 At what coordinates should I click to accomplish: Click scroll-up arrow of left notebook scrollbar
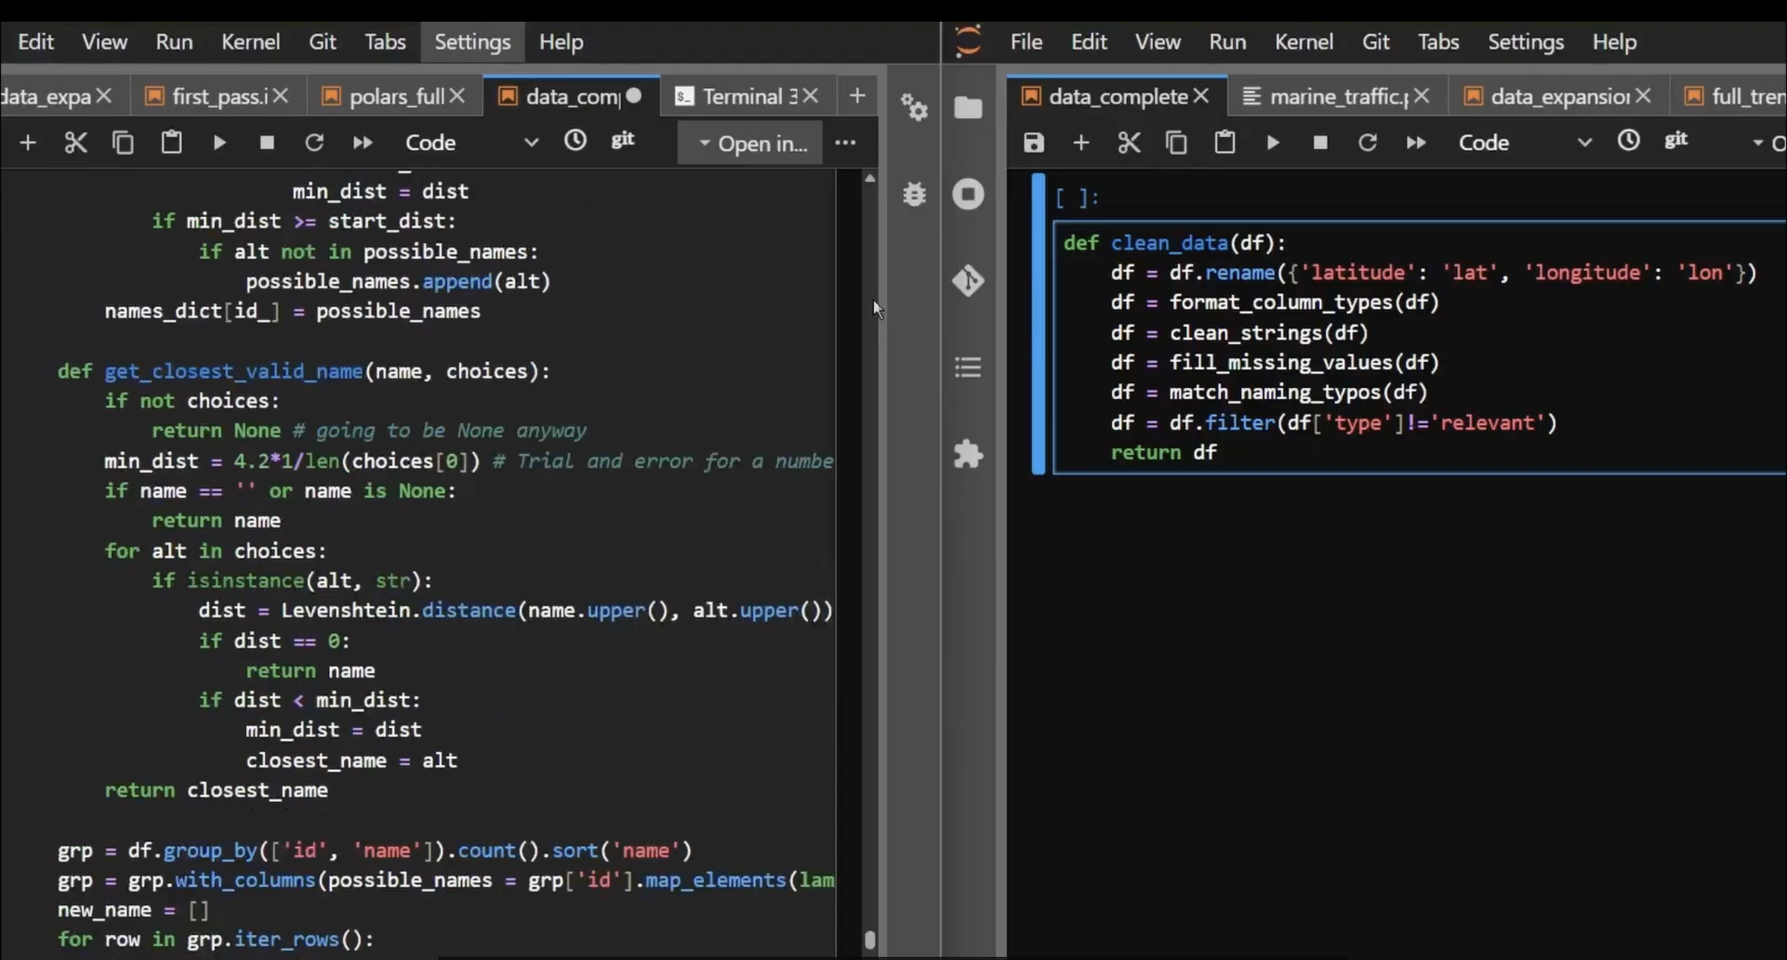click(x=870, y=179)
